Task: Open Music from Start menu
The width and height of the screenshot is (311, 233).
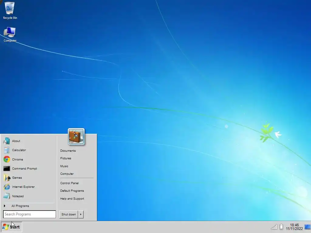Action: (x=64, y=166)
